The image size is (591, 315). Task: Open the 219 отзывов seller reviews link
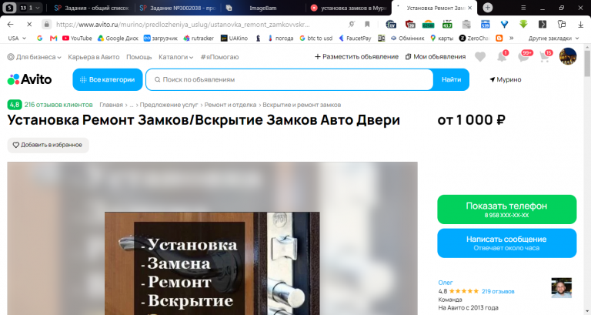tap(498, 291)
